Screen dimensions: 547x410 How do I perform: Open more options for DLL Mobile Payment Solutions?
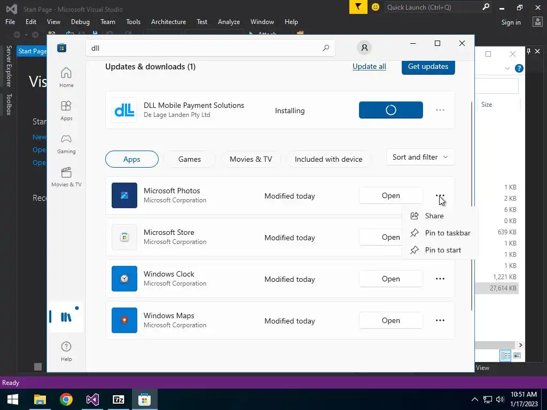point(440,110)
